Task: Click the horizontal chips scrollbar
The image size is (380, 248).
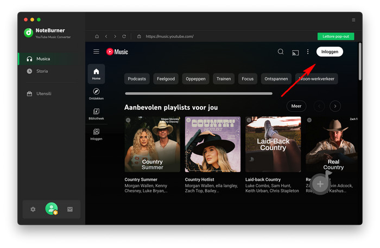Action: point(199,93)
